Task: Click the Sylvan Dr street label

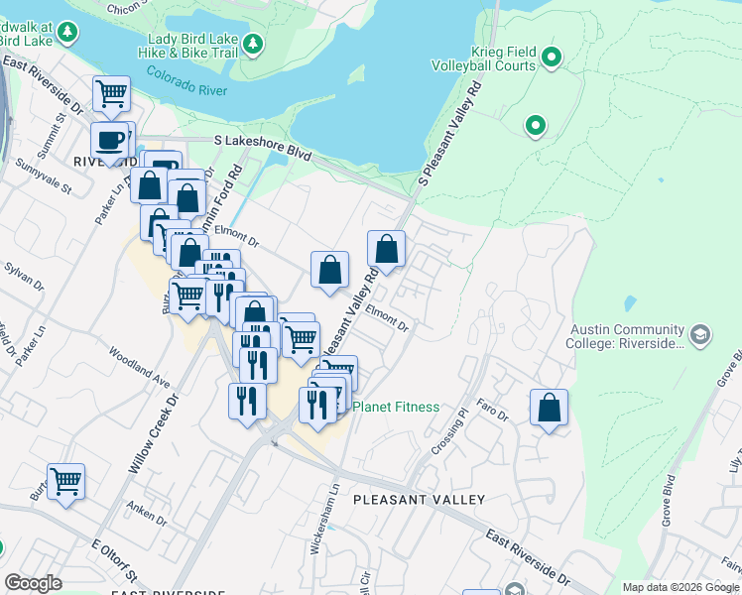Action: pyautogui.click(x=24, y=277)
